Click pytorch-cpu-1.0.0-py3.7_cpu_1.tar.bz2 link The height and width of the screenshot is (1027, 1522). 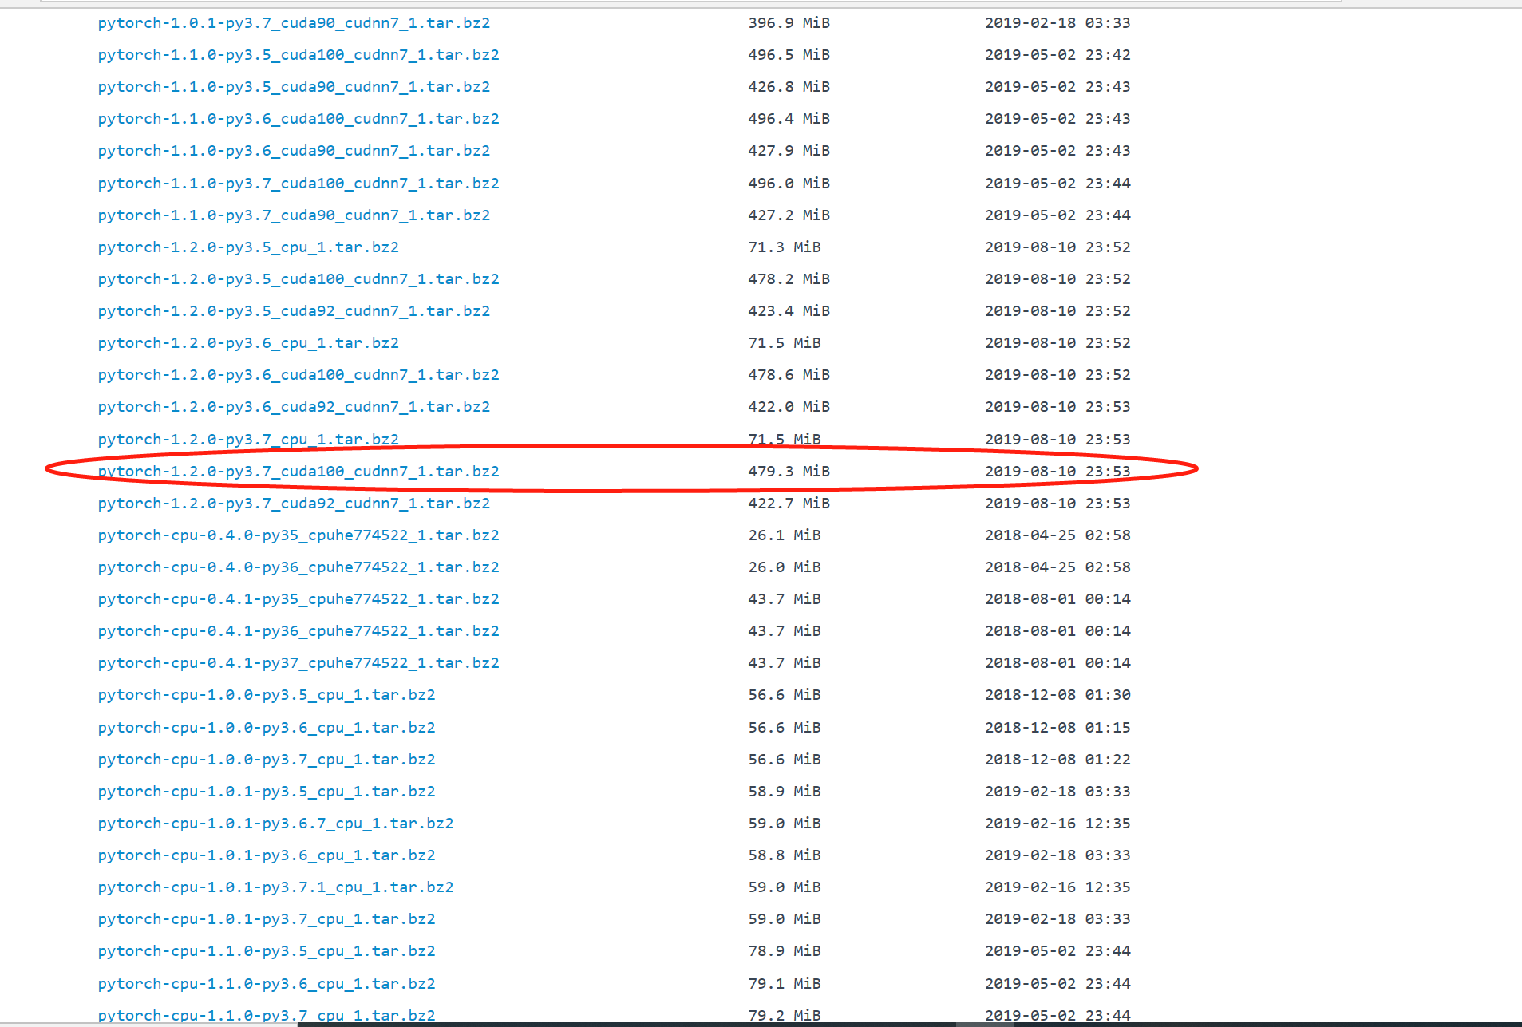267,760
